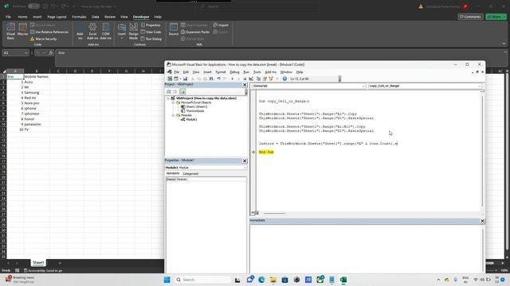The image size is (510, 286).
Task: Open Visual Basic from Developer ribbon
Action: coord(10,32)
